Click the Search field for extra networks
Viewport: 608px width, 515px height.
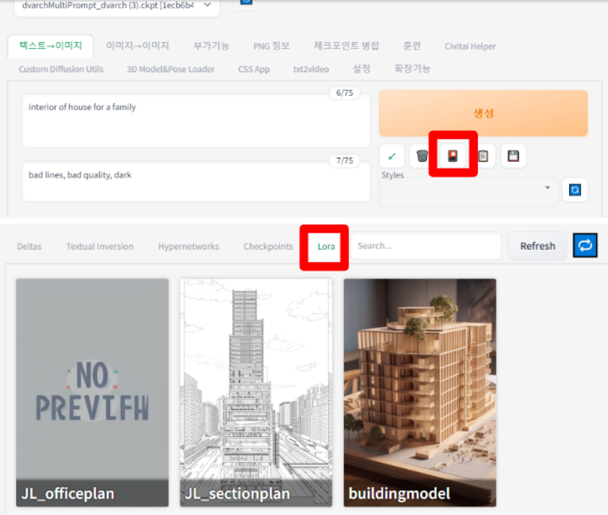(426, 246)
